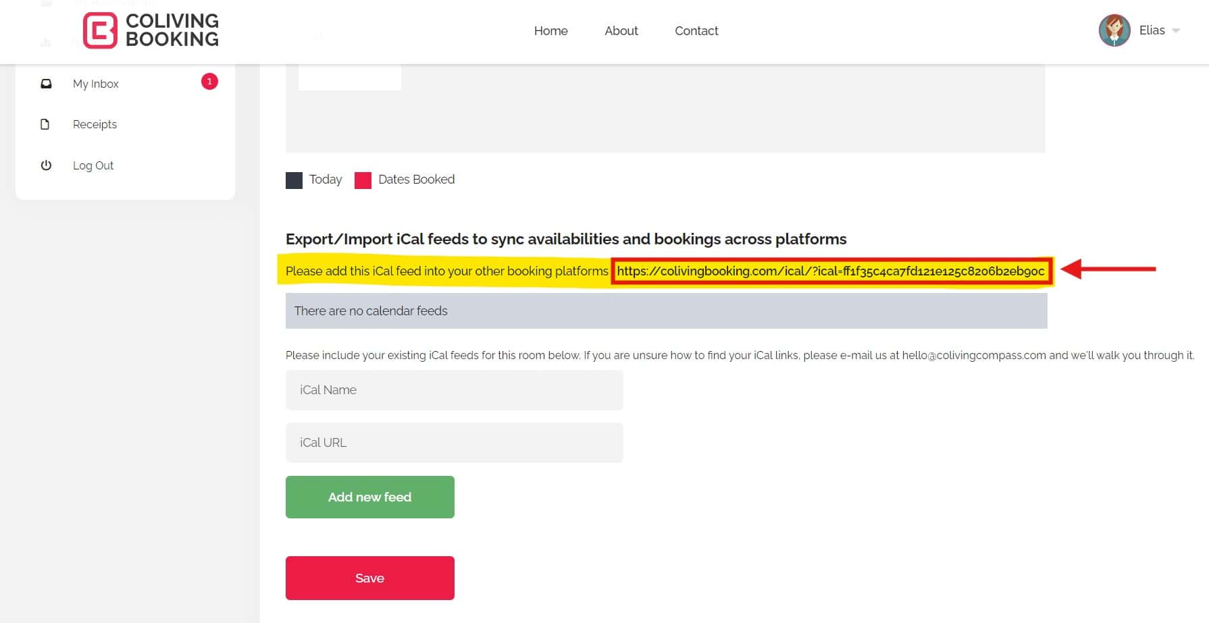Click the Elias profile avatar

tap(1114, 30)
